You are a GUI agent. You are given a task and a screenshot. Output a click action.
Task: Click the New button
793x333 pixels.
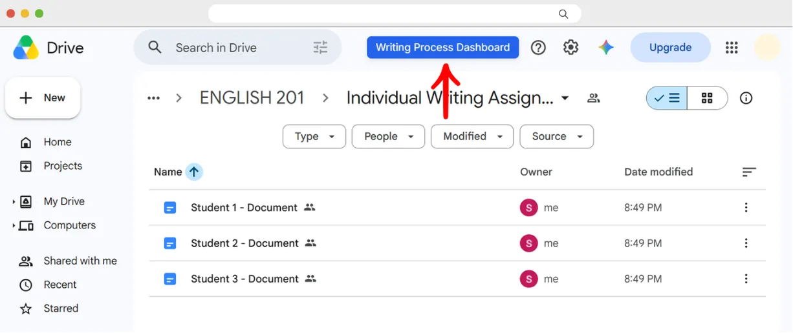(x=43, y=98)
